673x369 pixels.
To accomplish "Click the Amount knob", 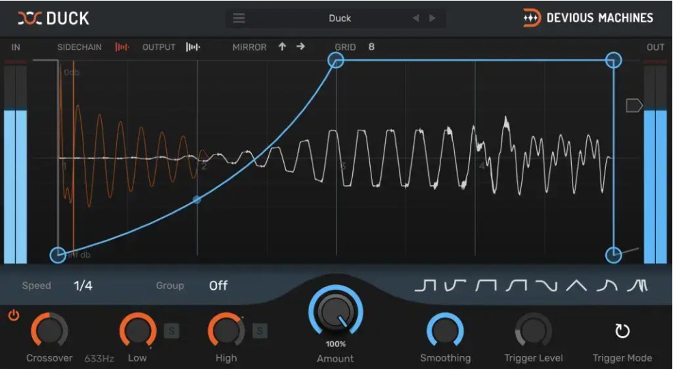I will pos(335,315).
